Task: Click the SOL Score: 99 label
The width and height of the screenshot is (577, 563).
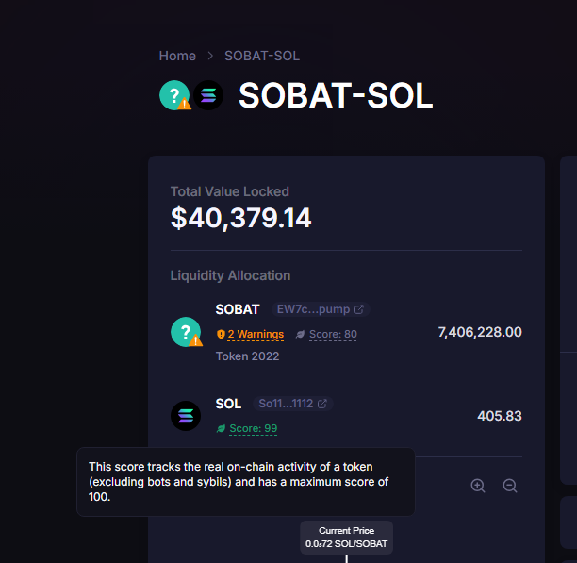Action: tap(253, 428)
